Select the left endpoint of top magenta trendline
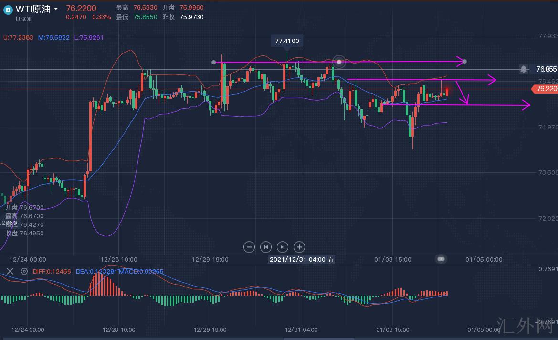This screenshot has width=558, height=340. coord(213,62)
